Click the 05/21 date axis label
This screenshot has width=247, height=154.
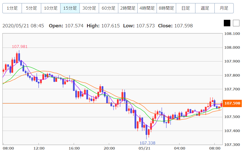[144, 148]
